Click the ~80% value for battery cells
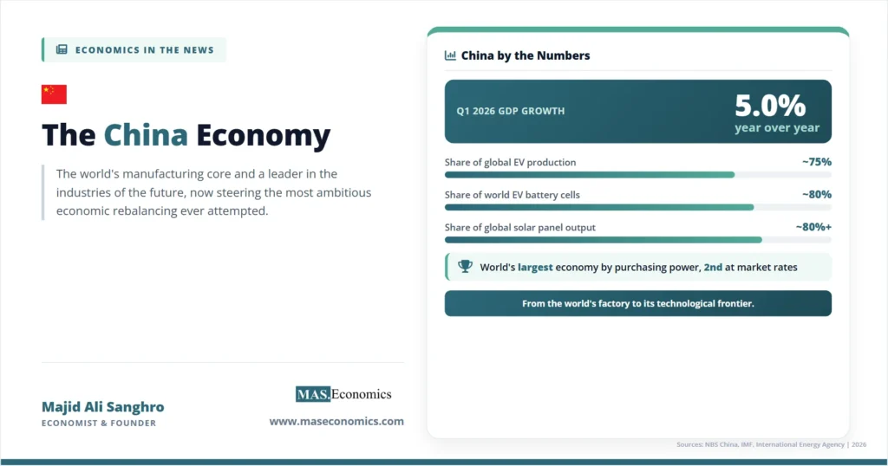 point(817,195)
